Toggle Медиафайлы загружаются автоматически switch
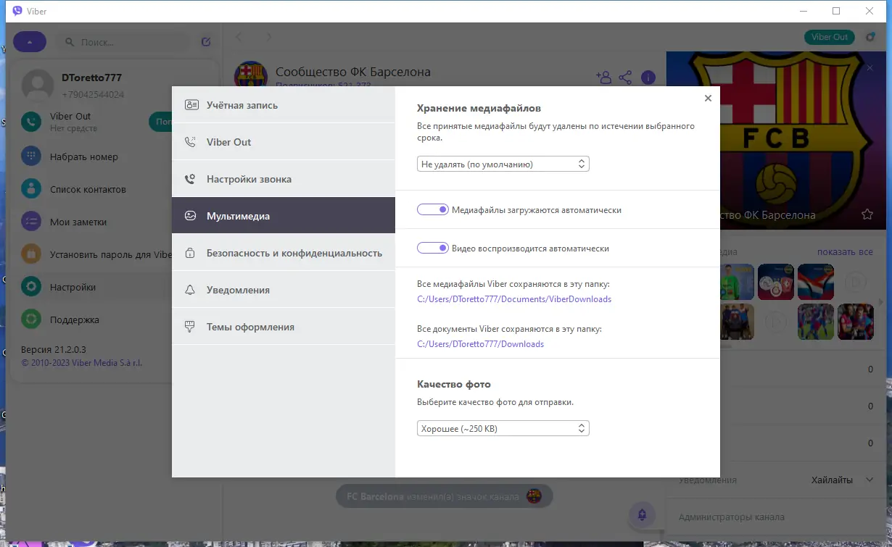The width and height of the screenshot is (892, 547). [x=433, y=209]
